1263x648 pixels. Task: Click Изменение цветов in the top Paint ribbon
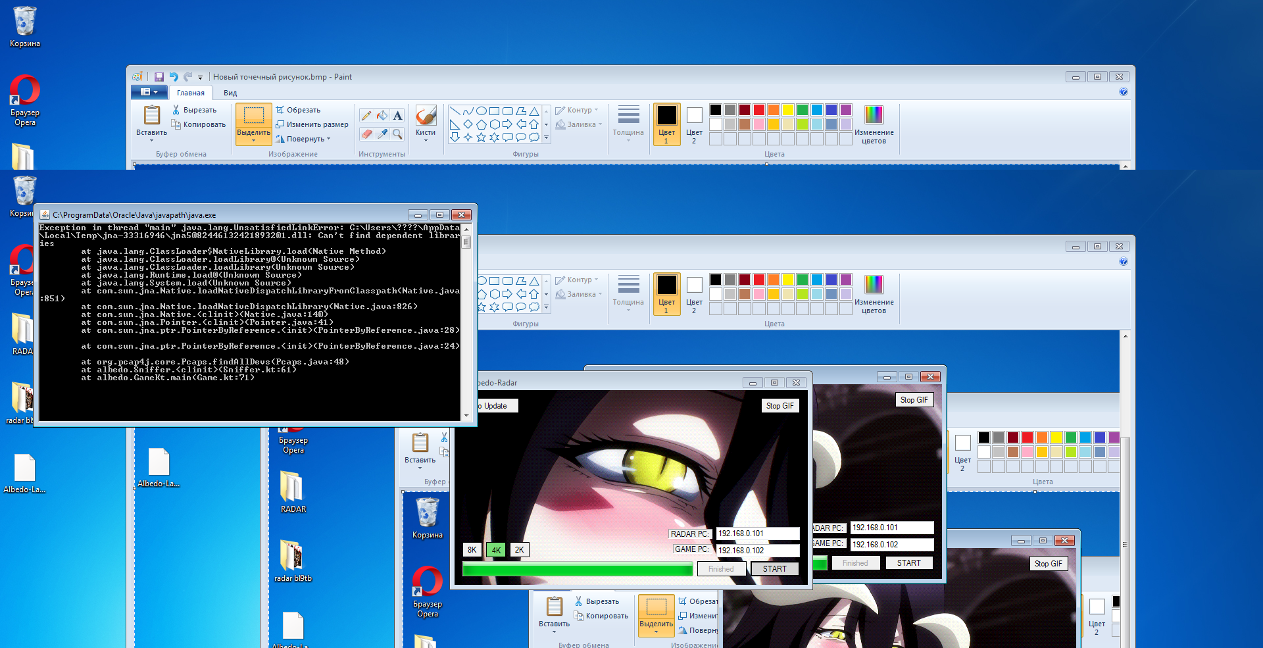874,124
